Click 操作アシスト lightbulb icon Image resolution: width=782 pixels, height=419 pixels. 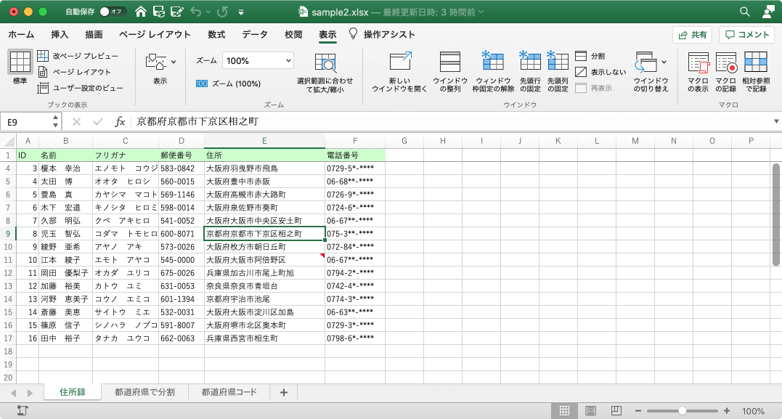tap(353, 34)
